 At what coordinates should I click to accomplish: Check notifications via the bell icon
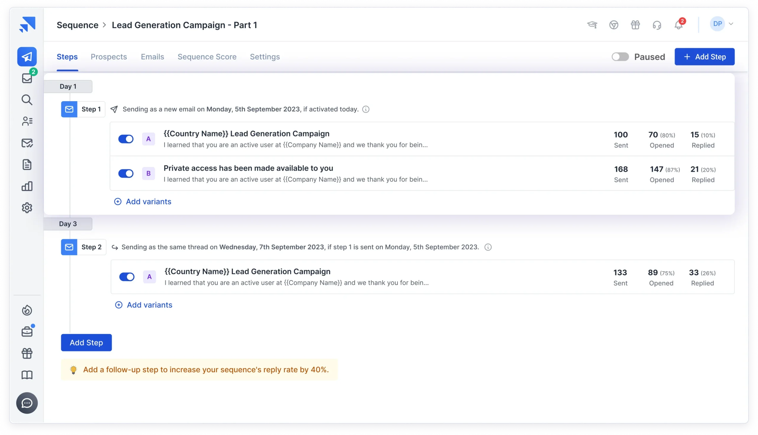pyautogui.click(x=678, y=25)
